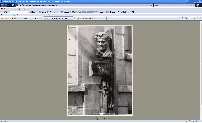The width and height of the screenshot is (202, 123).
Task: Expand the address bar history dropdown
Action: pos(146,5)
